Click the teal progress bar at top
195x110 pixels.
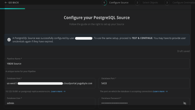[13, 8]
